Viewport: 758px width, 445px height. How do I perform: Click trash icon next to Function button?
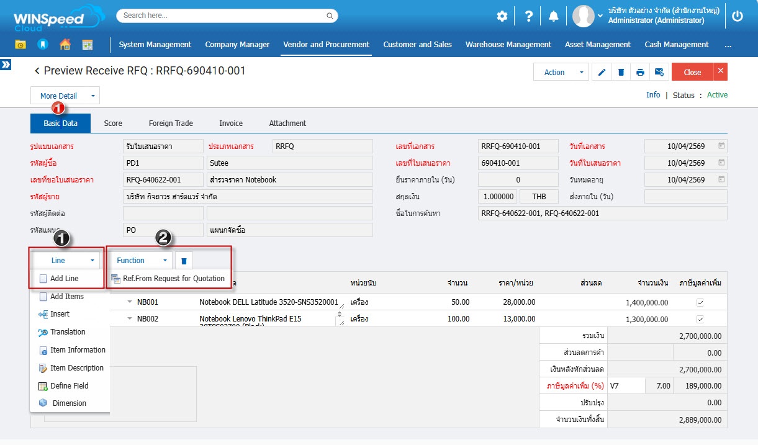pyautogui.click(x=184, y=261)
